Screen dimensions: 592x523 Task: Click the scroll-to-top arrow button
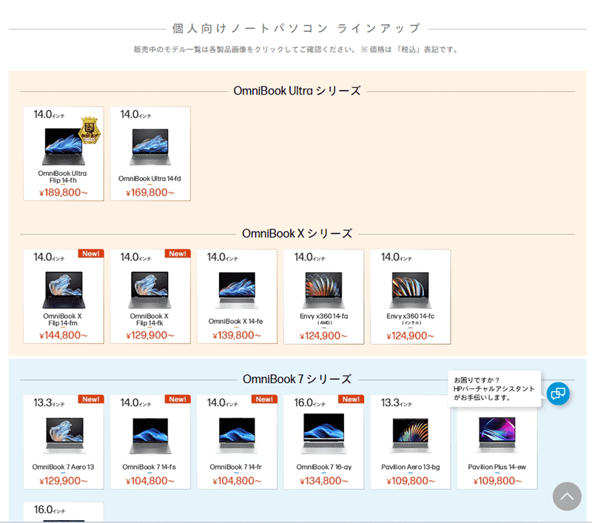pos(567,496)
